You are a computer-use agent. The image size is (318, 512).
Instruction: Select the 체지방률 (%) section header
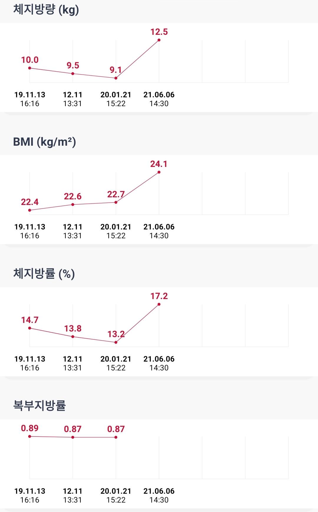(44, 274)
